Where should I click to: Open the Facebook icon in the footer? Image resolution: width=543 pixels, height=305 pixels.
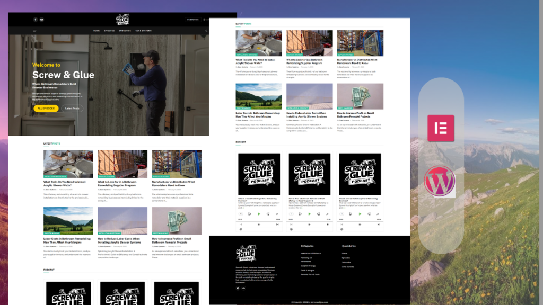(x=238, y=288)
